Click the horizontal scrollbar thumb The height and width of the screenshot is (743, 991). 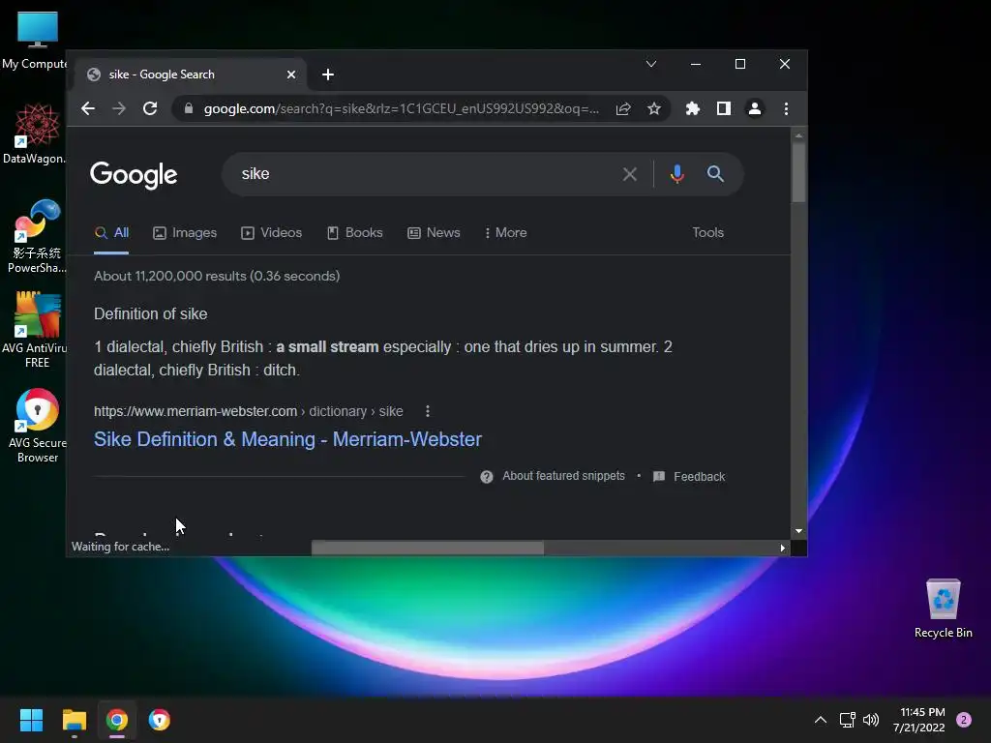427,548
